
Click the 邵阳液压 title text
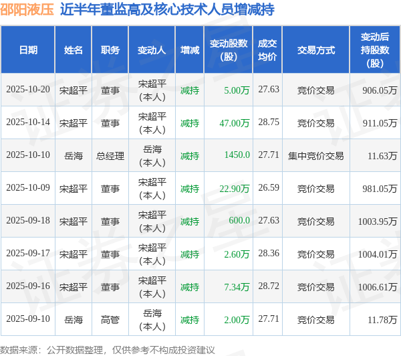27,9
